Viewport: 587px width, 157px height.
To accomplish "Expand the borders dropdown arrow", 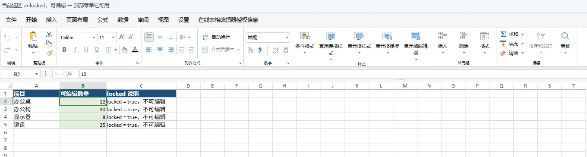I will [115, 50].
